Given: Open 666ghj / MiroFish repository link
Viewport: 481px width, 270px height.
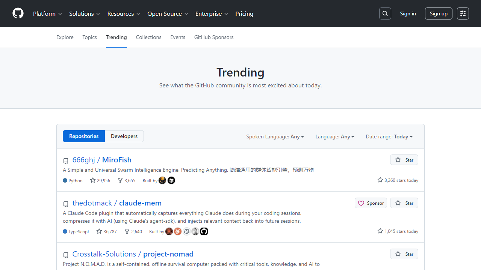Looking at the screenshot, I should coord(102,160).
